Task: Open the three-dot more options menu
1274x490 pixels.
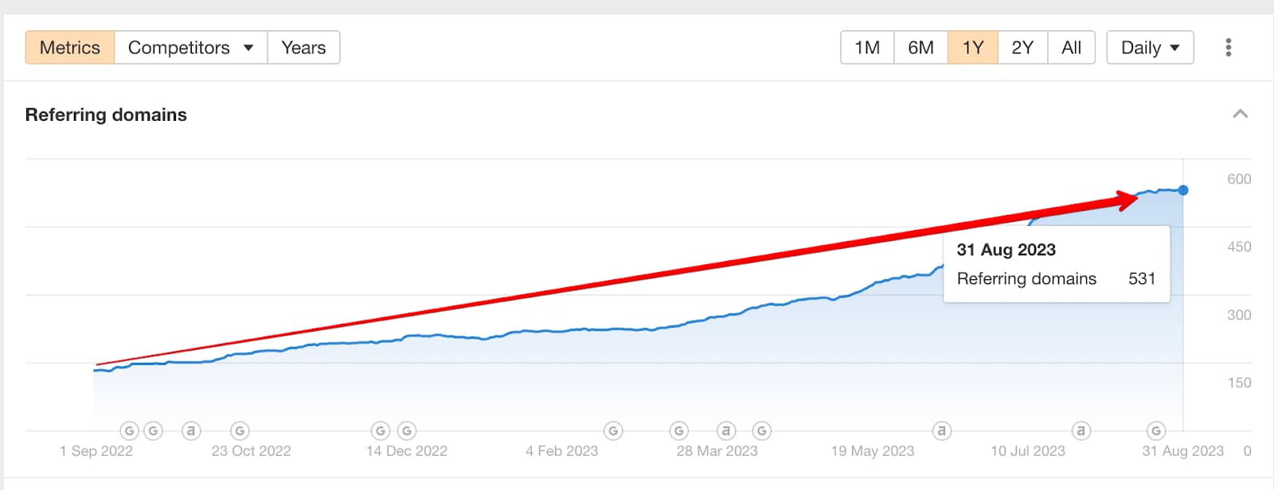Action: (x=1228, y=48)
